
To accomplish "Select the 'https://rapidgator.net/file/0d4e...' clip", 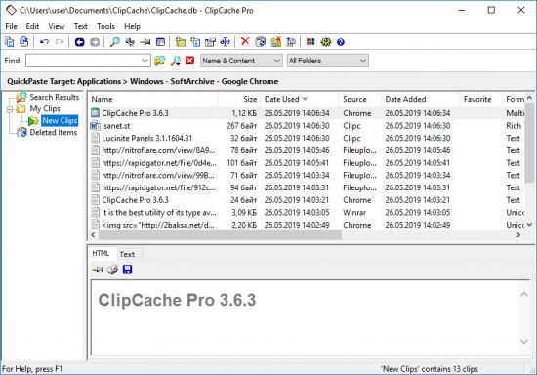I will point(307,163).
